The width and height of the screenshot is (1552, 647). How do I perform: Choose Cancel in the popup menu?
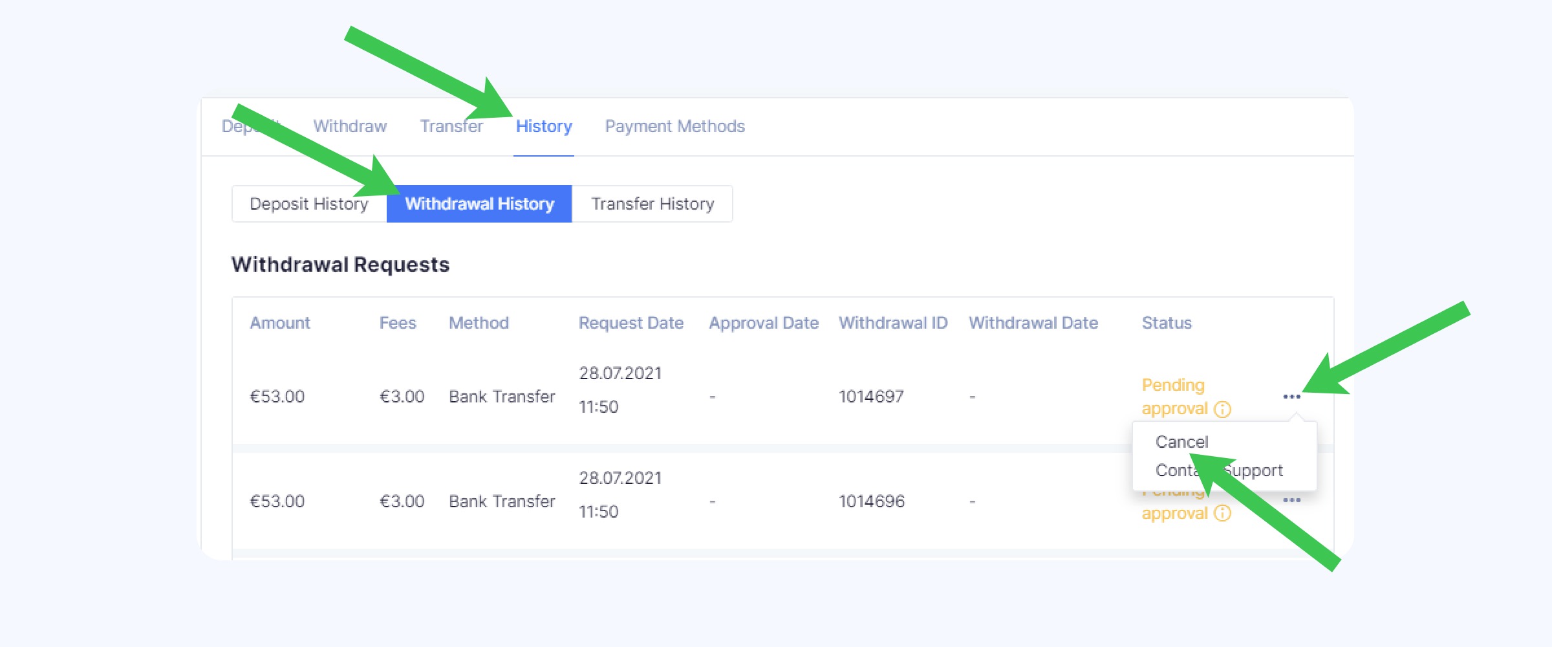pos(1181,442)
